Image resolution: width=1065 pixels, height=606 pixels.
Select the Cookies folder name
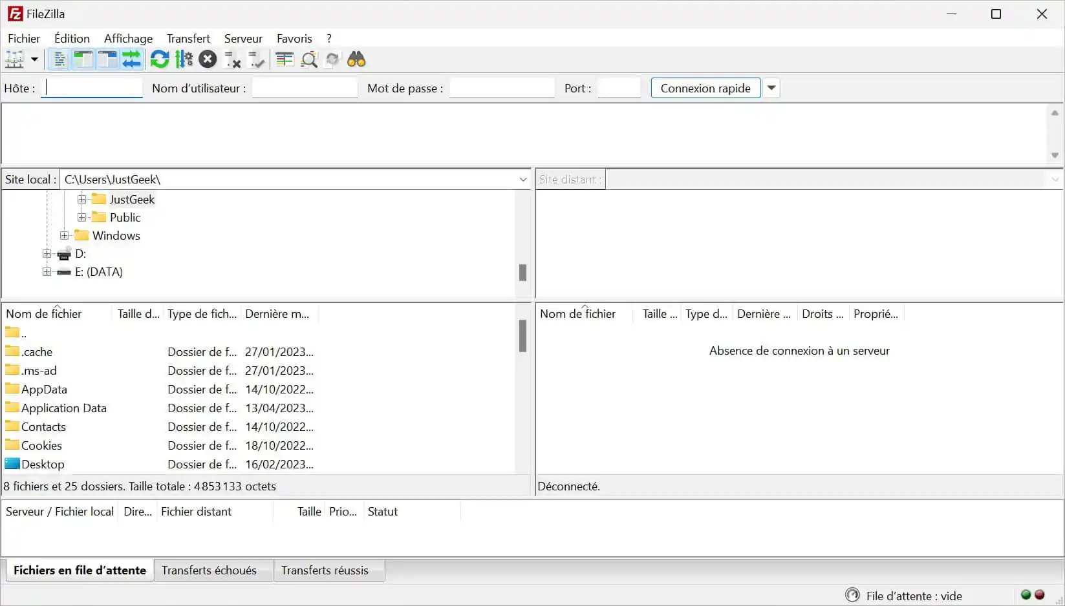pos(41,446)
